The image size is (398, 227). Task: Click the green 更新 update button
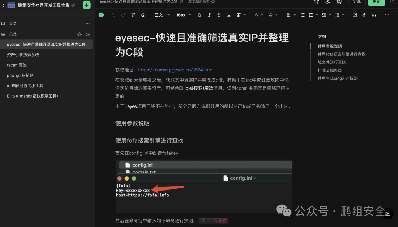point(376,2)
